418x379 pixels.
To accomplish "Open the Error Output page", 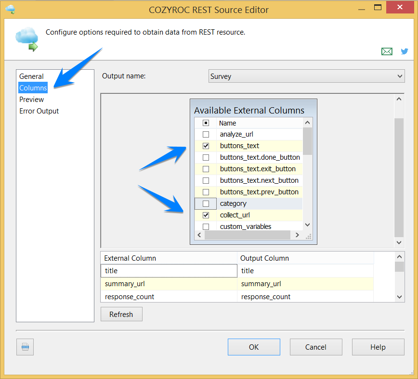I will tap(39, 111).
